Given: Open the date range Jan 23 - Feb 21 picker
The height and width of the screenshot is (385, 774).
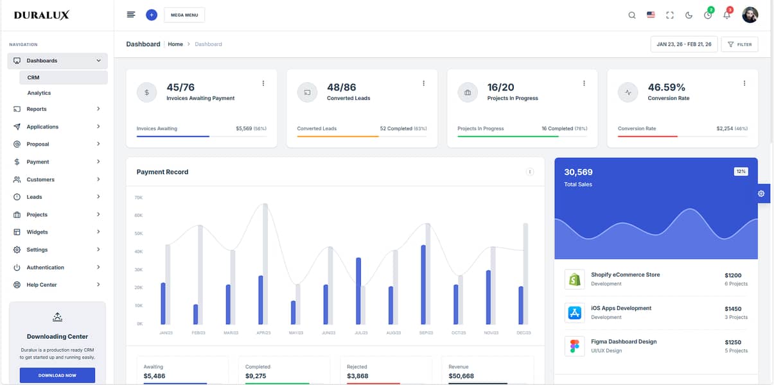Looking at the screenshot, I should 683,44.
